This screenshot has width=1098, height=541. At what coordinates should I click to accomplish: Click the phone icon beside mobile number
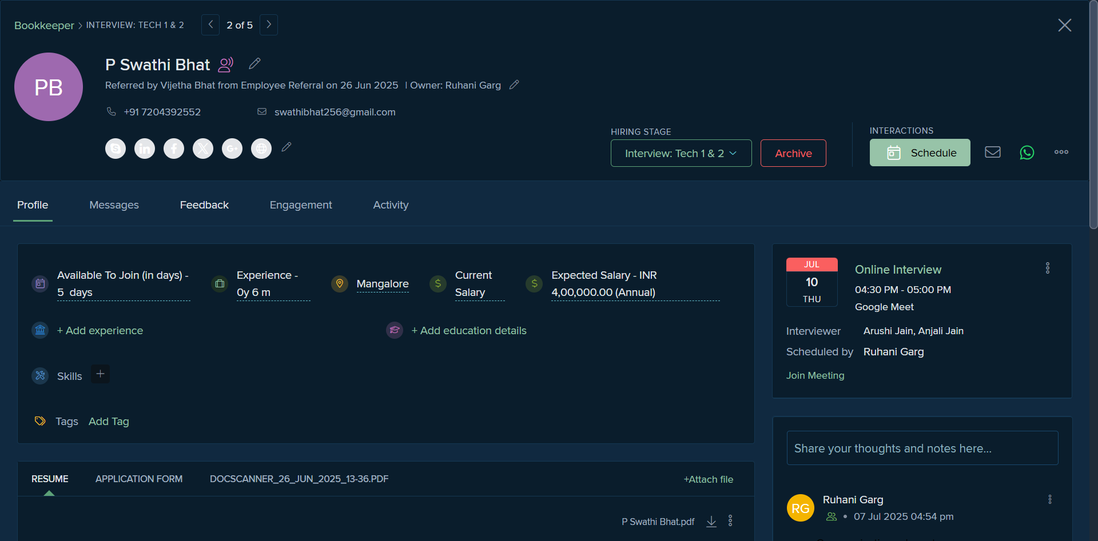pos(112,111)
